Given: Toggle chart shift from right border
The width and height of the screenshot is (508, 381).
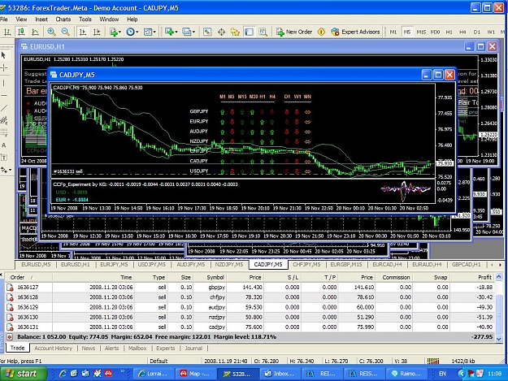Looking at the screenshot, I should [97, 32].
